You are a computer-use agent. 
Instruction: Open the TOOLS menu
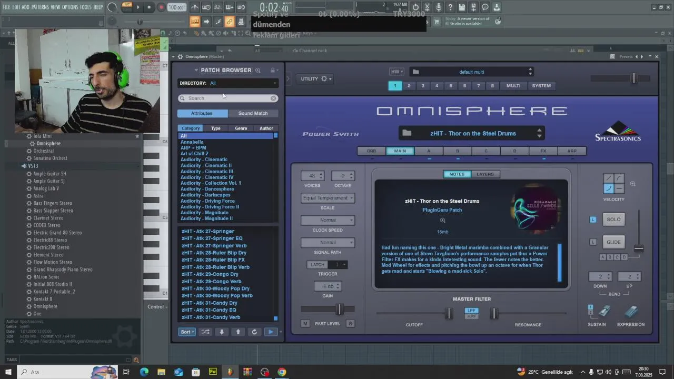tap(85, 7)
